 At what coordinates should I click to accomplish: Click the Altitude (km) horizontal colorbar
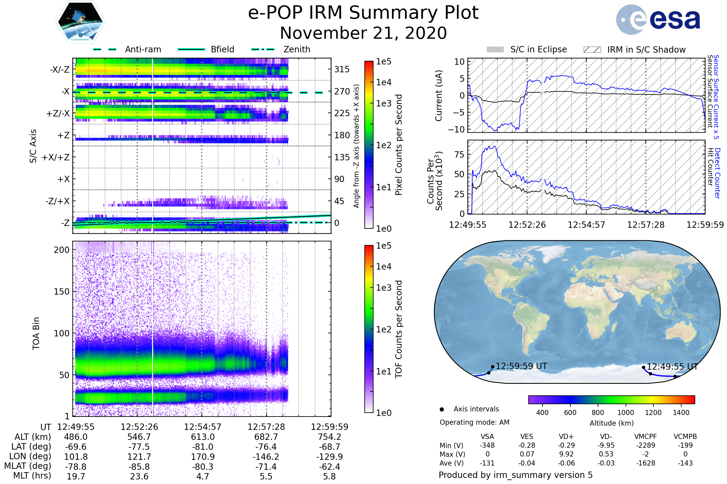click(612, 400)
